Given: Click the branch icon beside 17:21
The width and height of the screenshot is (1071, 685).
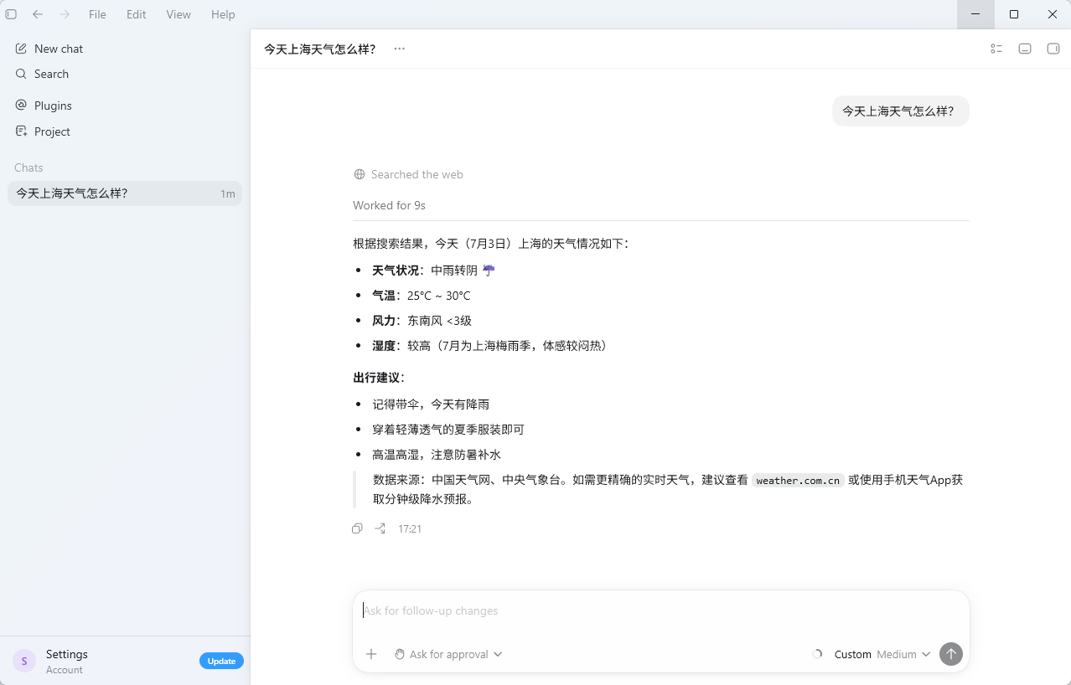Looking at the screenshot, I should [380, 528].
